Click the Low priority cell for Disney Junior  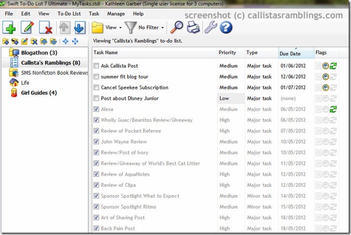tap(224, 99)
